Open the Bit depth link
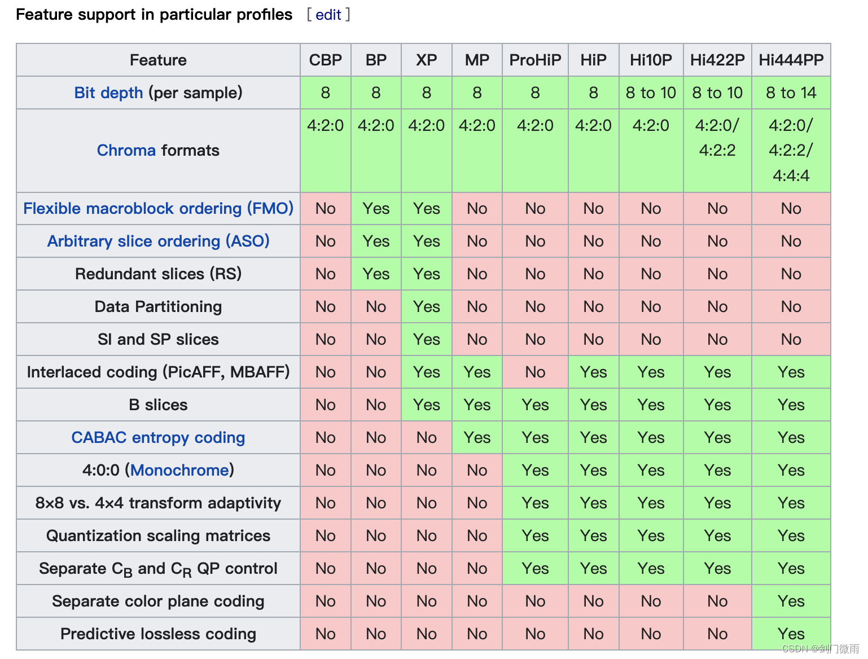 click(108, 93)
